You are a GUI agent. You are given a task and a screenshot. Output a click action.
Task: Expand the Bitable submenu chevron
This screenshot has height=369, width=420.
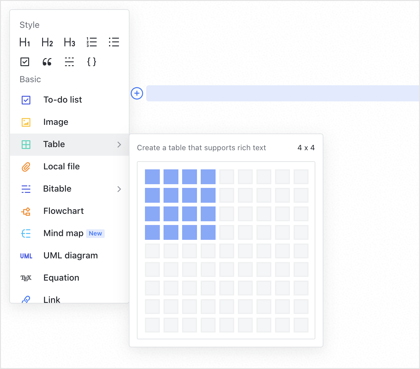(119, 189)
